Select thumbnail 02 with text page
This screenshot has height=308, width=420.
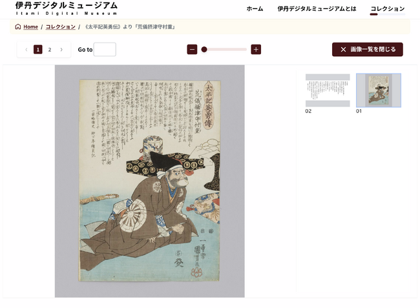tap(328, 90)
